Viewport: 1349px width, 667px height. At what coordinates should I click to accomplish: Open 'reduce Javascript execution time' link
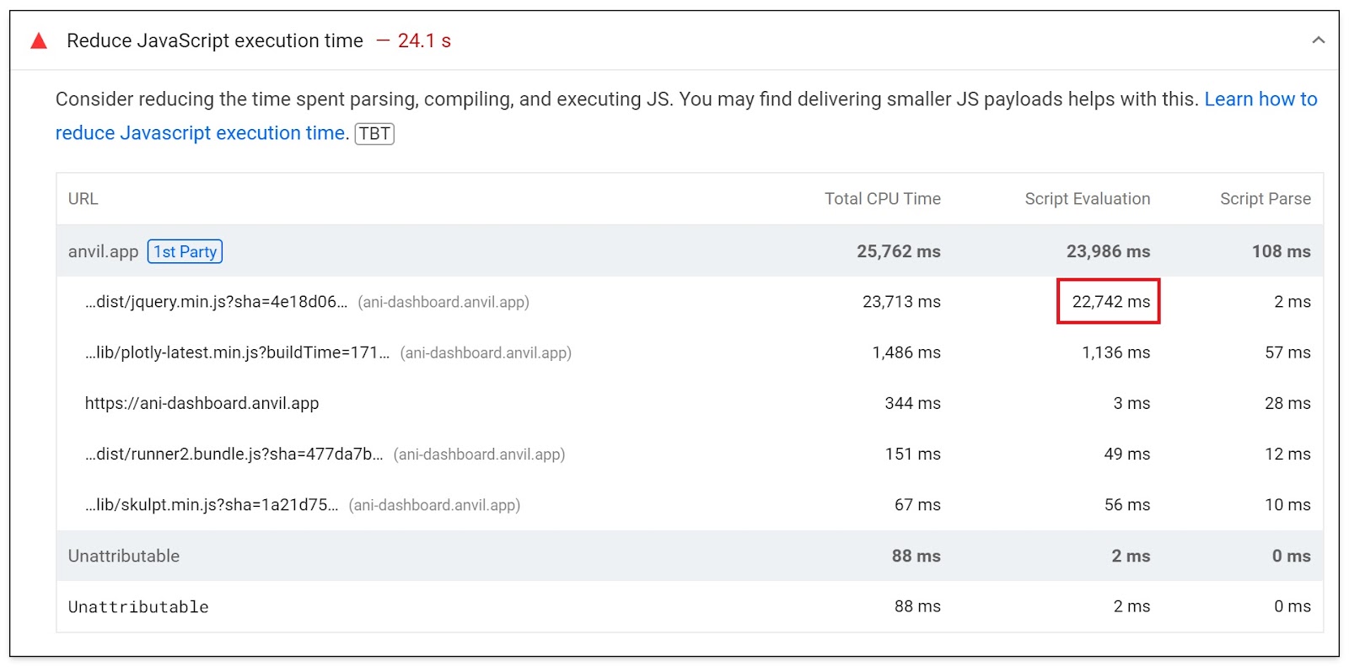[200, 133]
